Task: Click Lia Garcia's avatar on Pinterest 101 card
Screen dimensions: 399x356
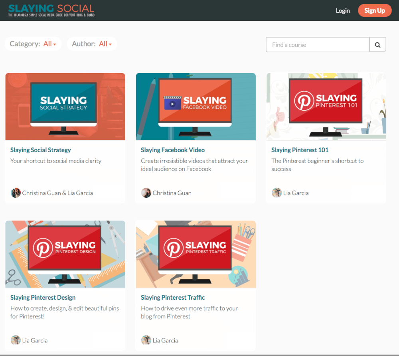Action: (x=277, y=193)
